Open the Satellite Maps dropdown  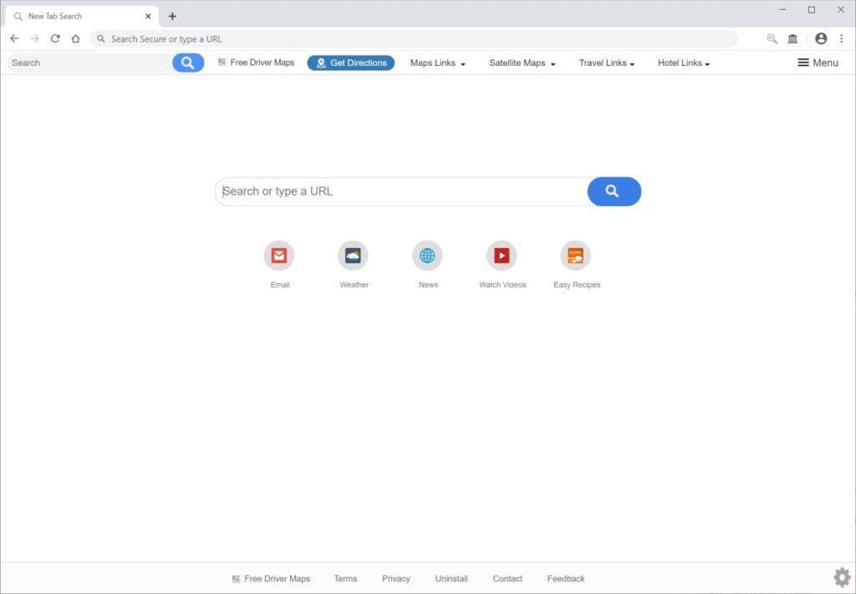click(x=521, y=62)
